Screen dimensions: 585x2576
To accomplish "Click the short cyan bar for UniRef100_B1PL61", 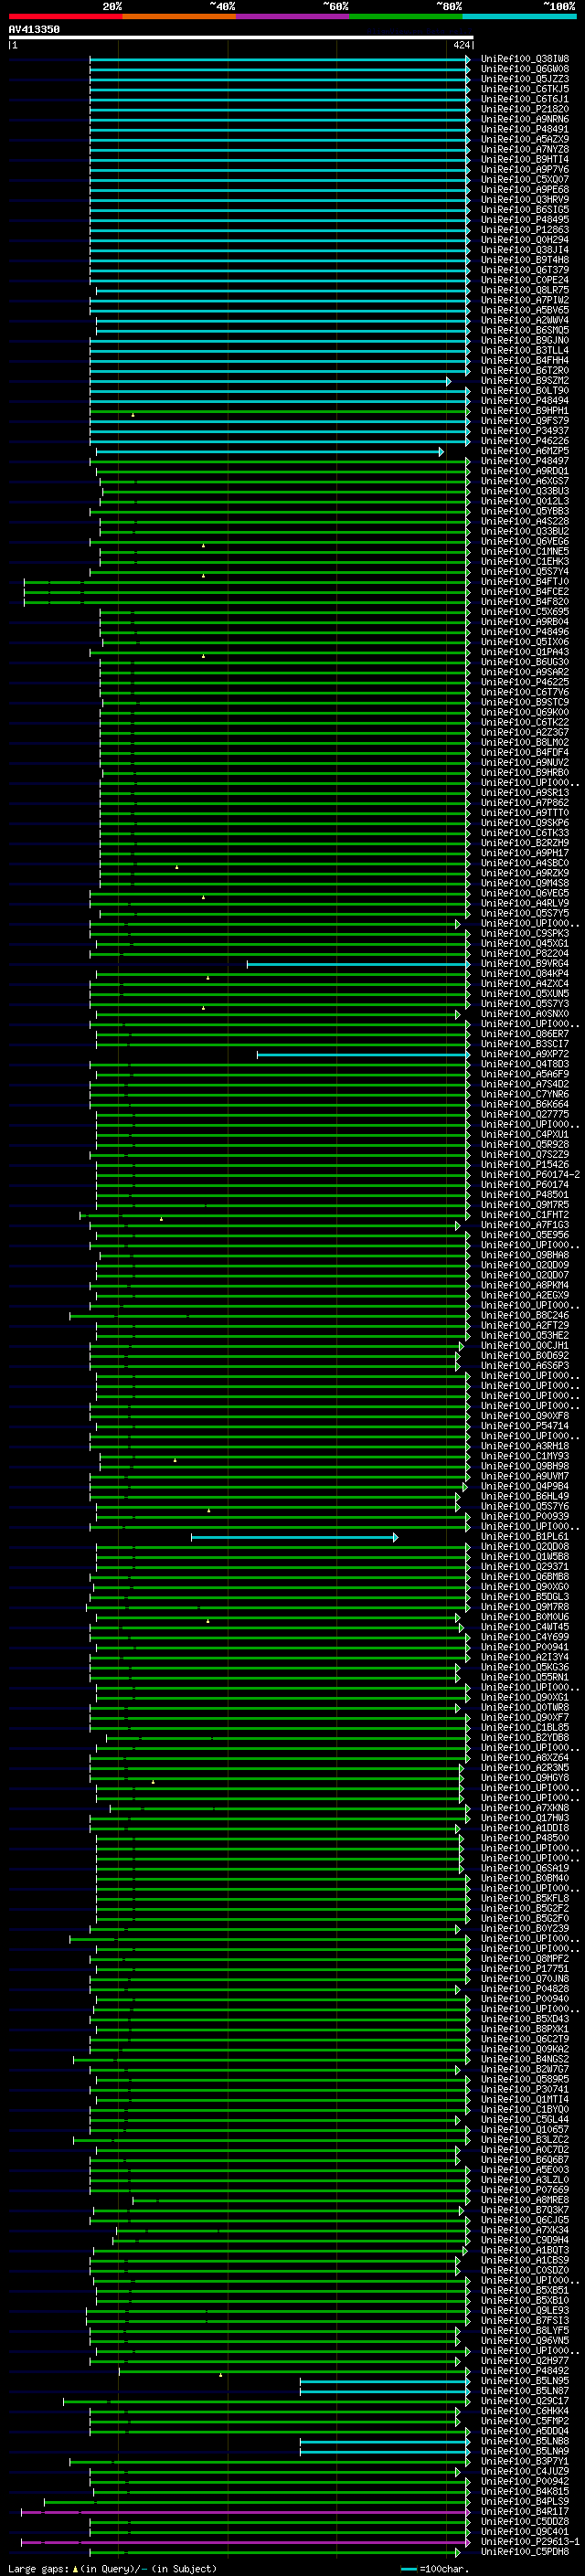I will click(x=295, y=1537).
